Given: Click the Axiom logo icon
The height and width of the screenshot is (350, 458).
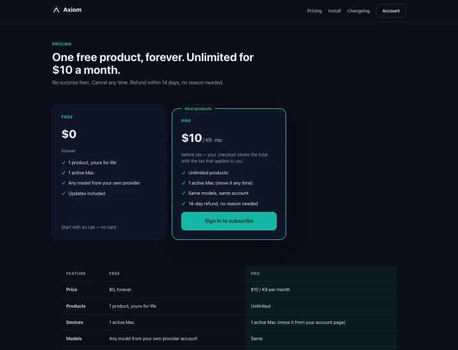Looking at the screenshot, I should (57, 10).
